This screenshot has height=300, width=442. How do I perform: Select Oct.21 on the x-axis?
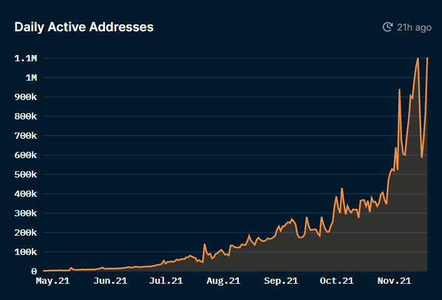[337, 282]
